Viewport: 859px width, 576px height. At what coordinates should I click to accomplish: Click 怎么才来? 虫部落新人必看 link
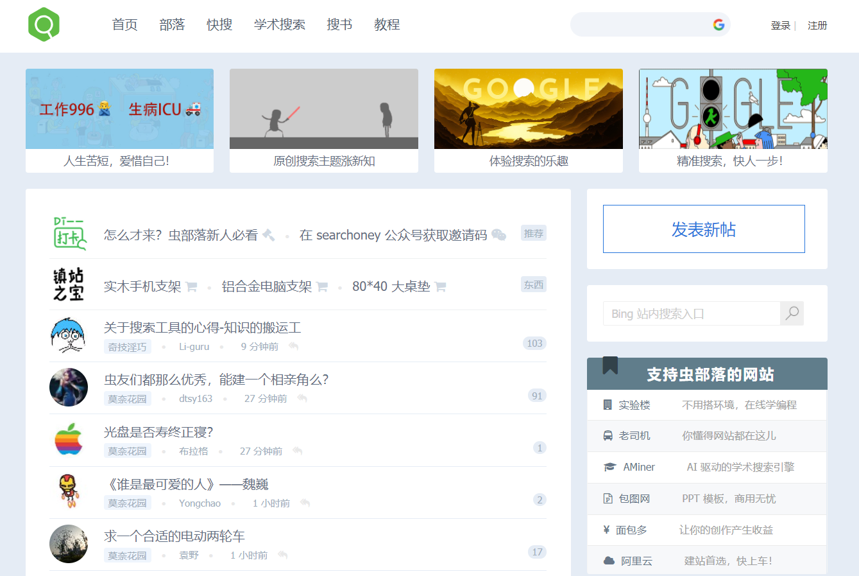pos(181,235)
